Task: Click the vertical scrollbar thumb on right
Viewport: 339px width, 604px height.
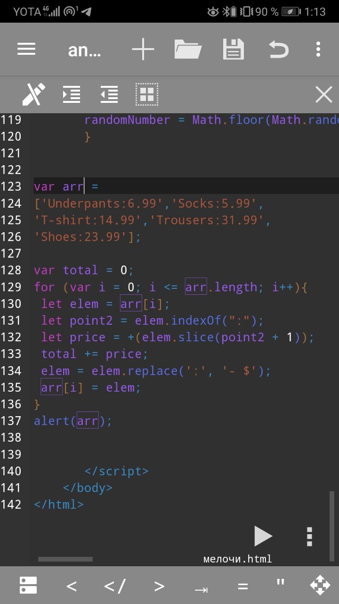Action: point(332,526)
